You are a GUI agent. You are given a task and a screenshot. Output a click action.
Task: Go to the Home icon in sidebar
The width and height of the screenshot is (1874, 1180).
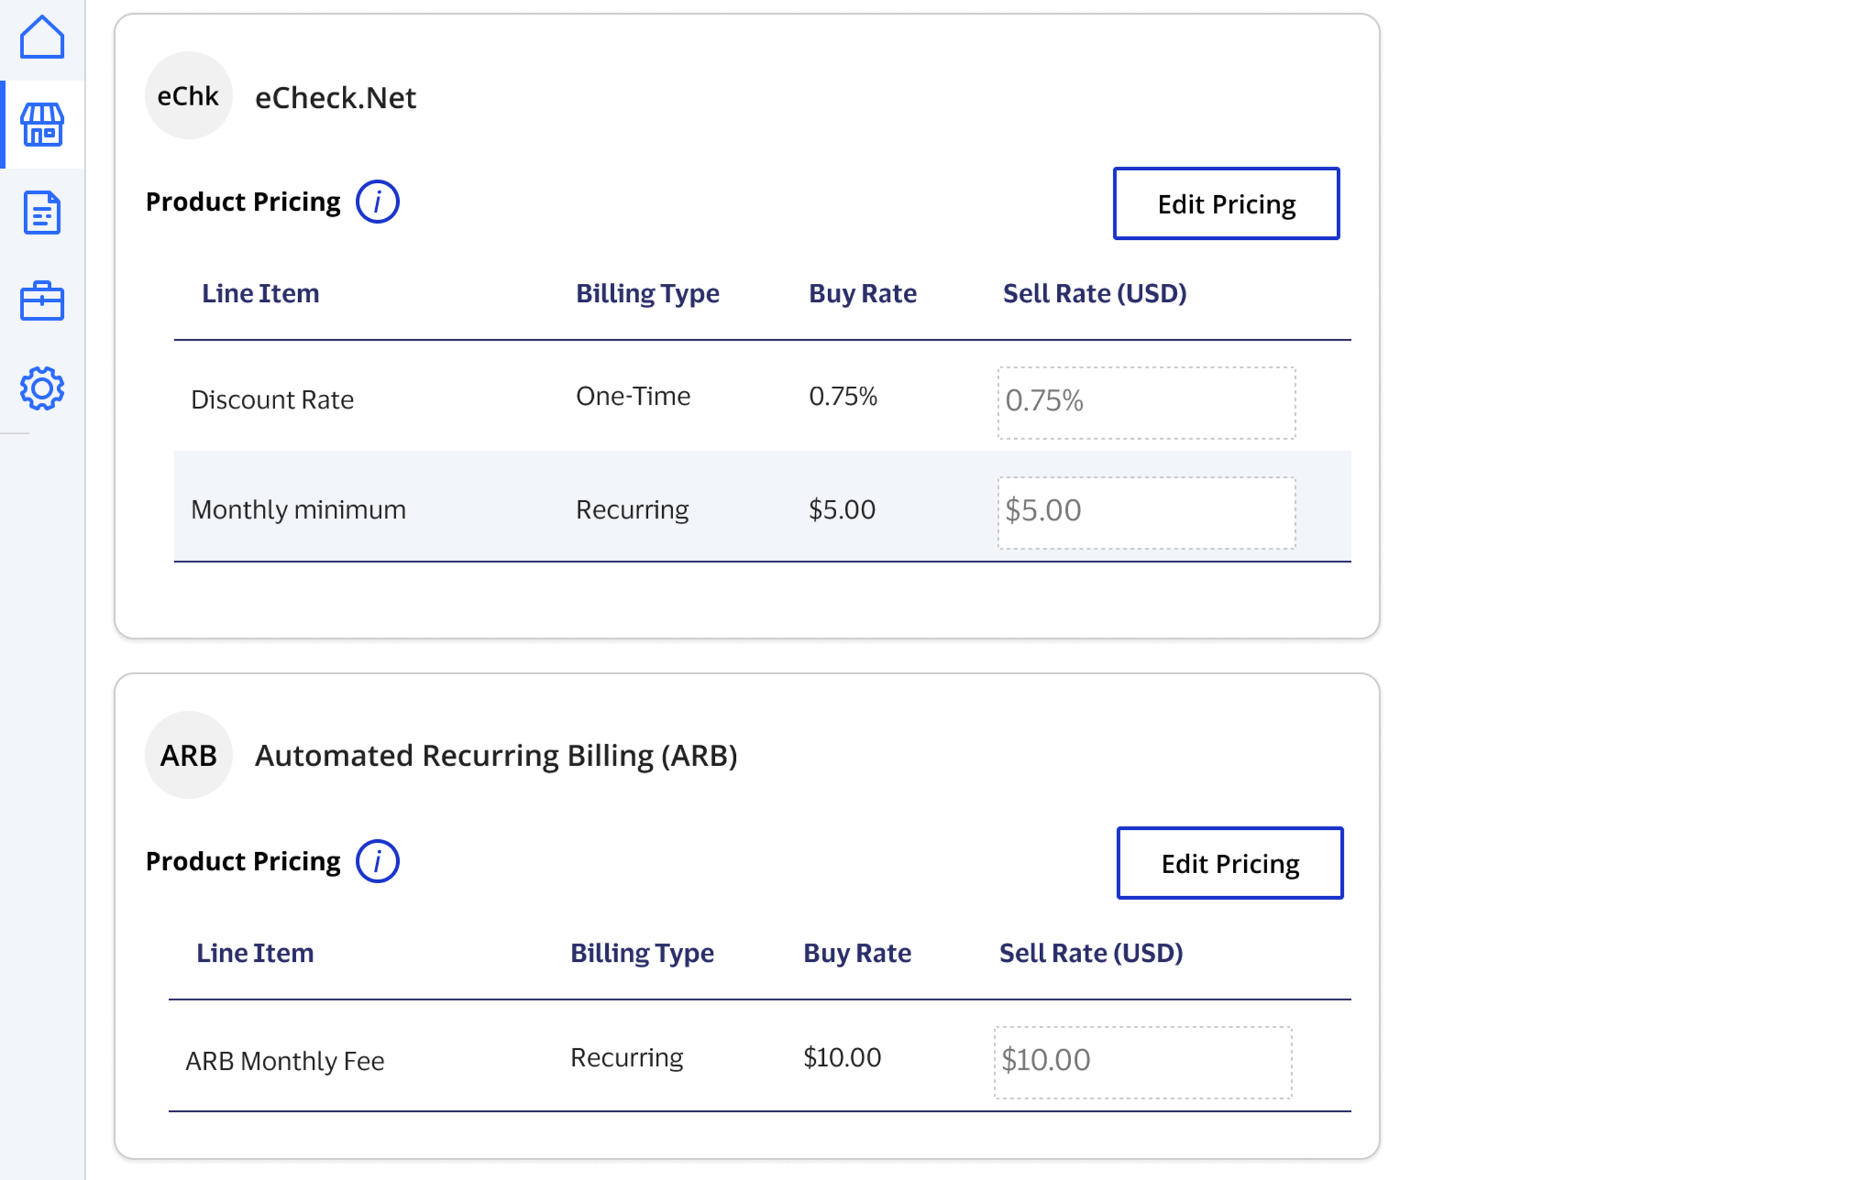(x=42, y=37)
